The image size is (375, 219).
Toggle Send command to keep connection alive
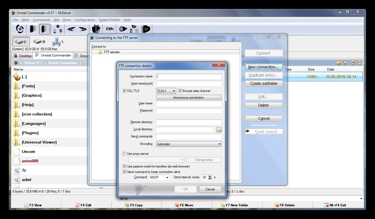[124, 172]
